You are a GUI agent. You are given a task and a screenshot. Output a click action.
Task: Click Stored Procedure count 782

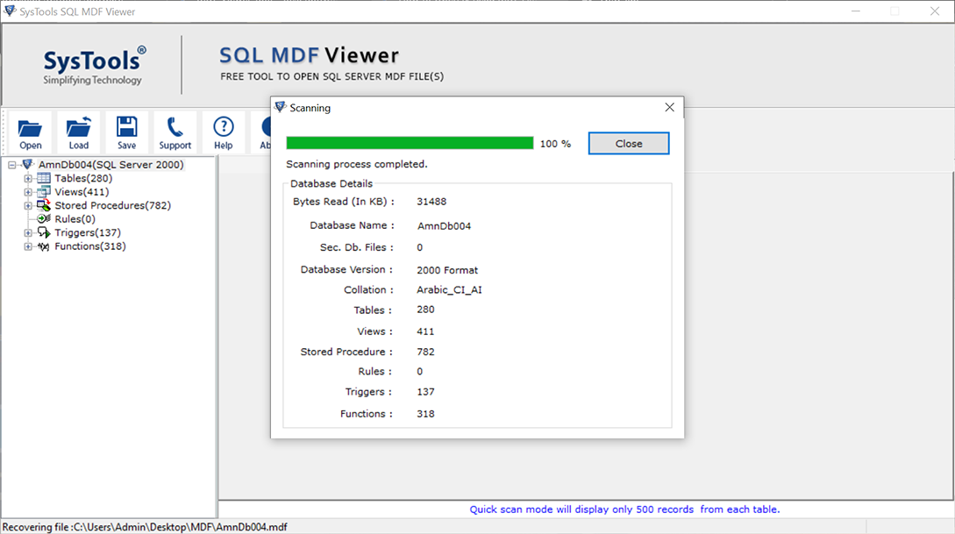pyautogui.click(x=425, y=352)
